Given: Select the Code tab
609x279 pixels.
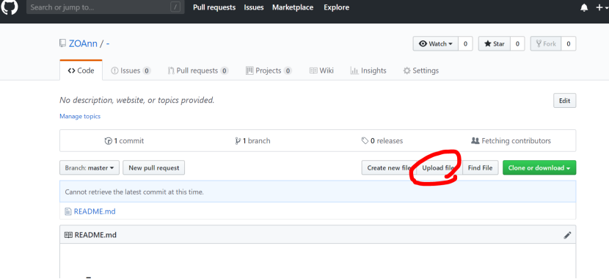Looking at the screenshot, I should pyautogui.click(x=81, y=70).
